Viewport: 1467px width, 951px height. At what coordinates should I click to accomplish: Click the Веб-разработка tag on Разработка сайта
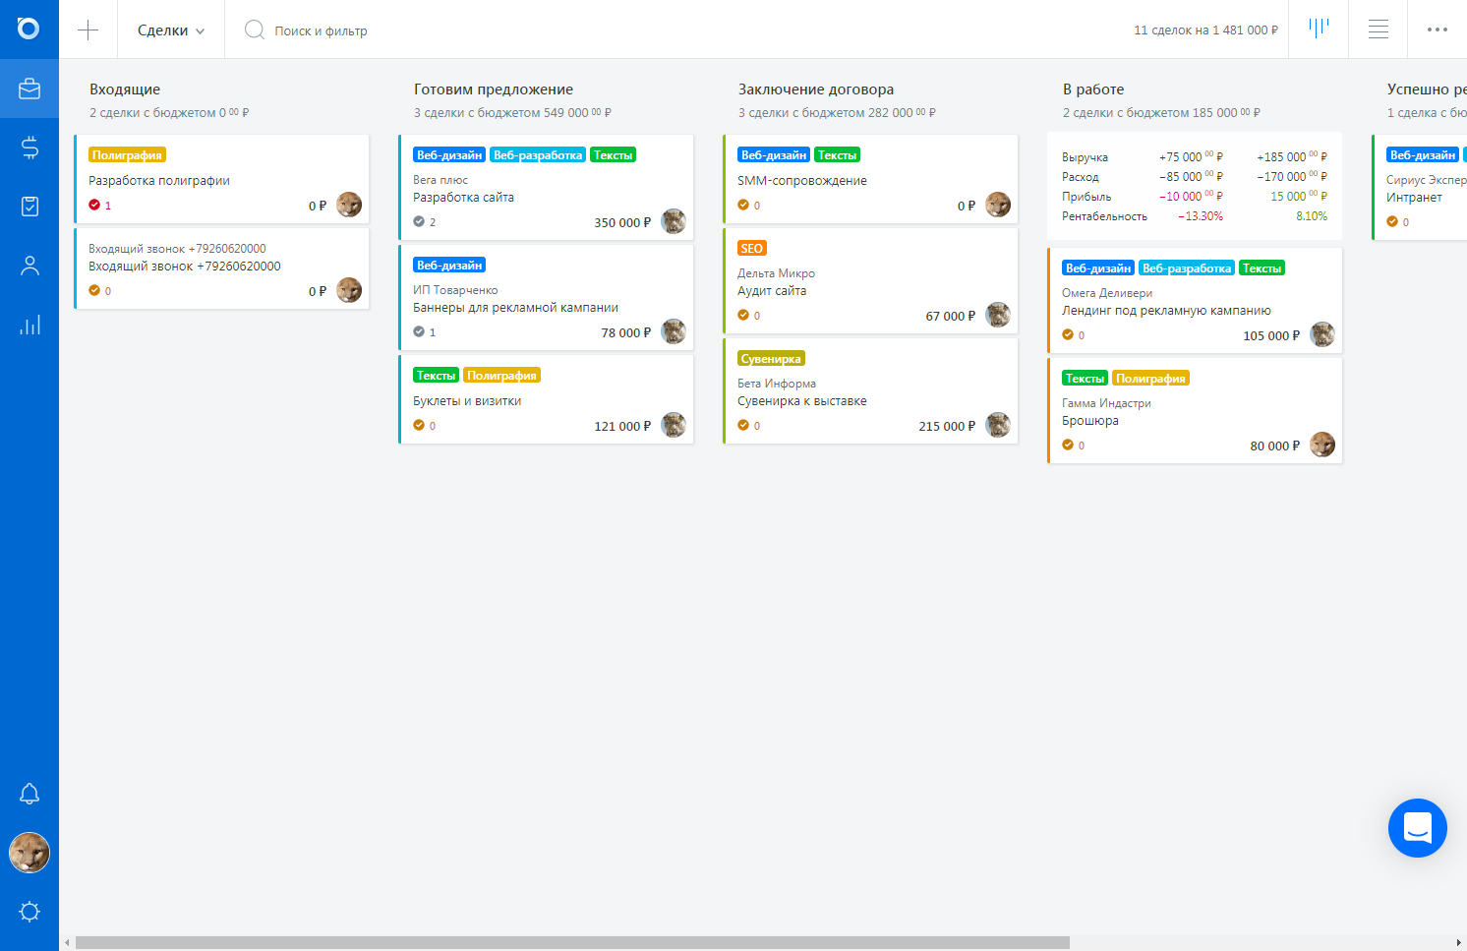(538, 154)
